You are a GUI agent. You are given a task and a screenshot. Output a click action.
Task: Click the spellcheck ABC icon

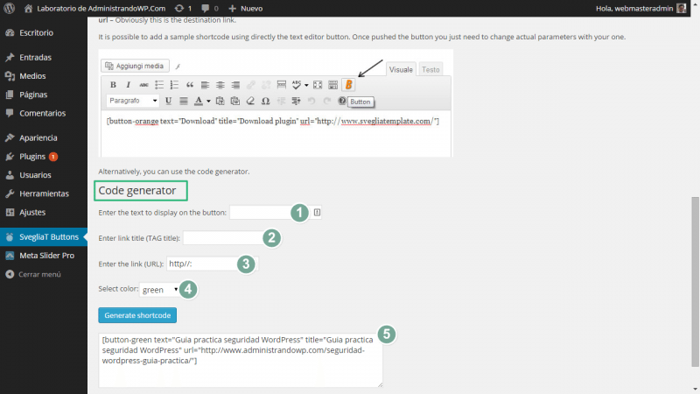coord(297,84)
